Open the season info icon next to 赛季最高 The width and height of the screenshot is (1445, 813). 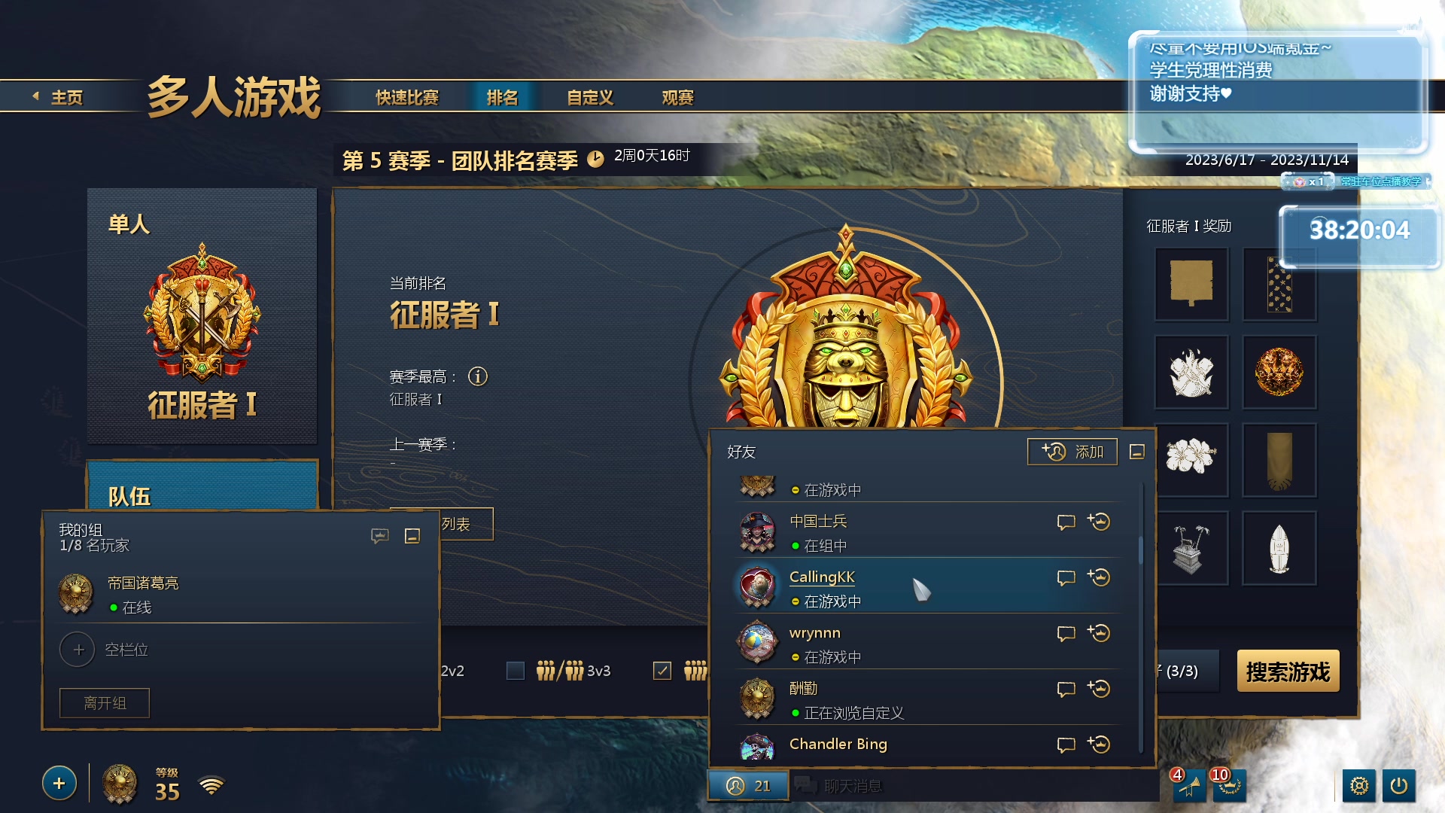[478, 376]
